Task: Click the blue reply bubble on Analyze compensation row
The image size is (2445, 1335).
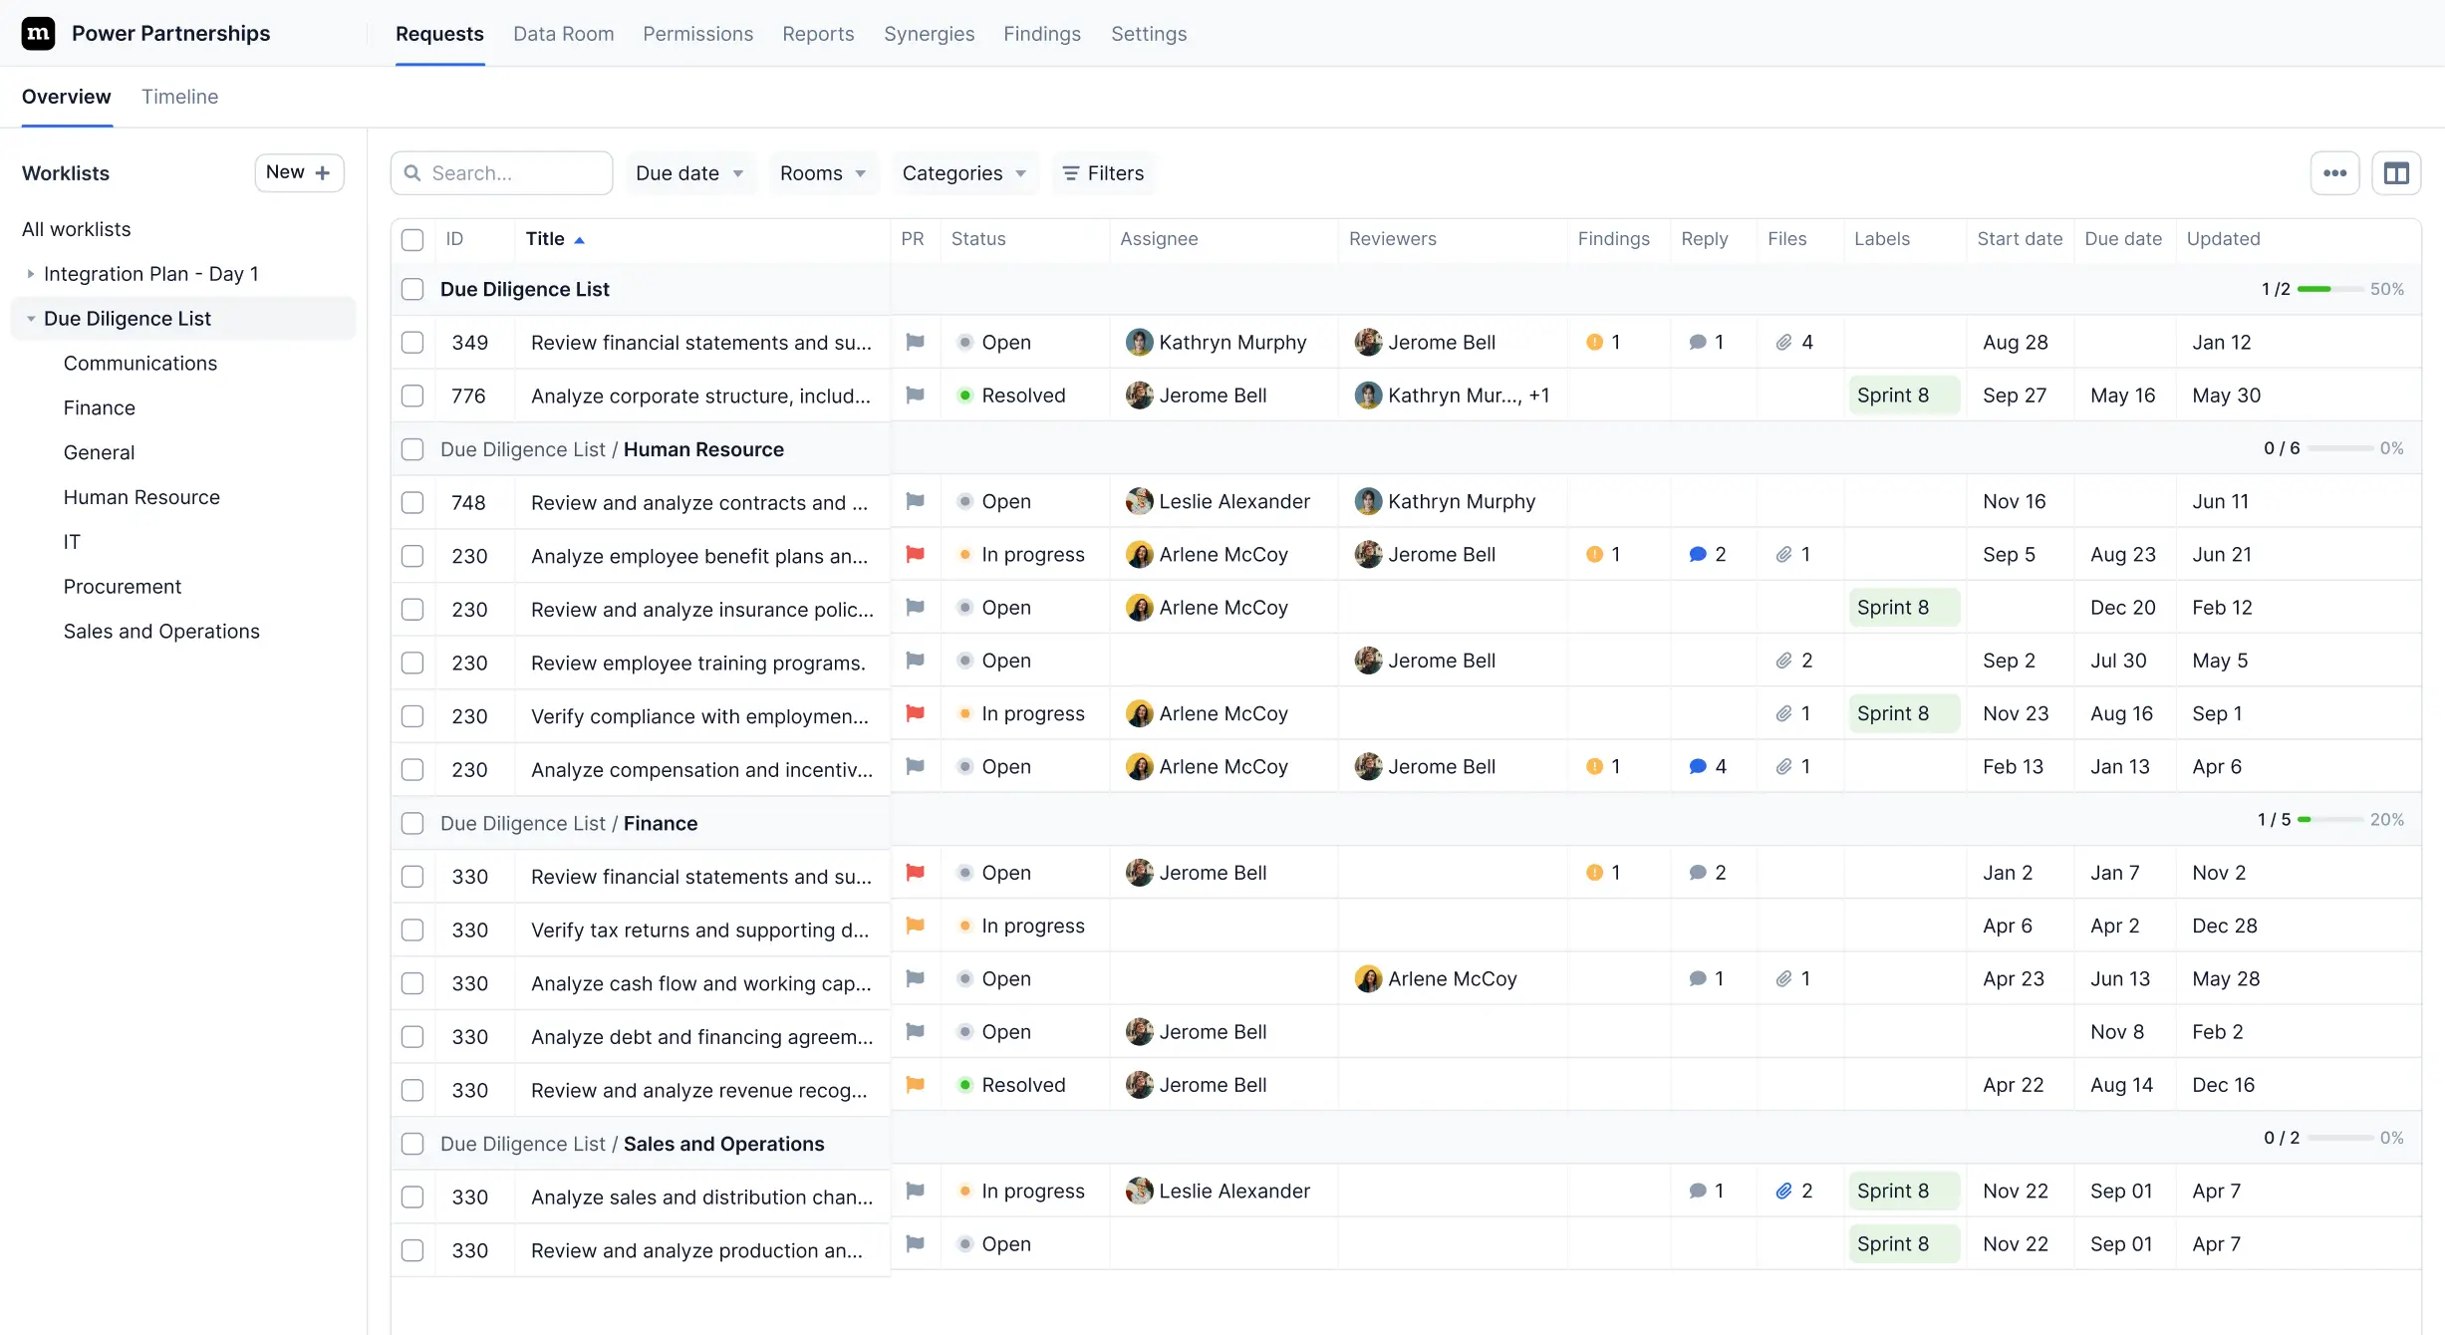Action: (1698, 767)
